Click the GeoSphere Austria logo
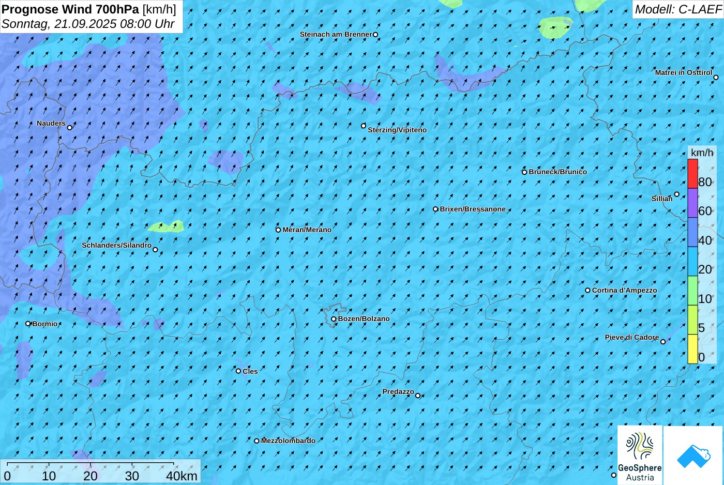 (640, 455)
